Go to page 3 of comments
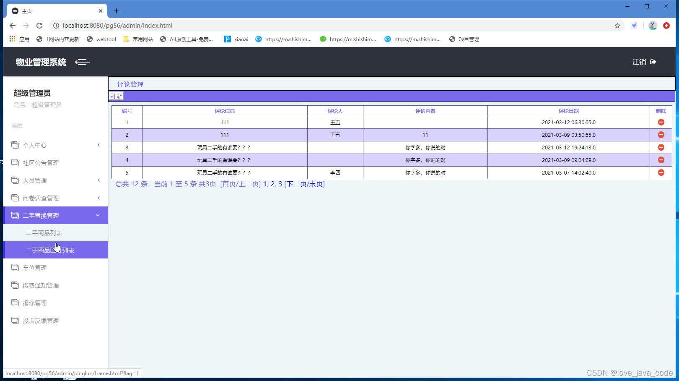 click(280, 184)
